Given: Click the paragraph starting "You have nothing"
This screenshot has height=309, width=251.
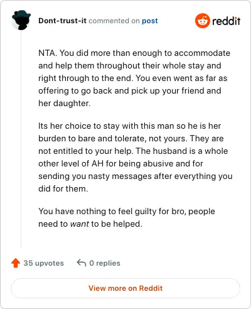Looking at the screenshot, I should pyautogui.click(x=127, y=217).
